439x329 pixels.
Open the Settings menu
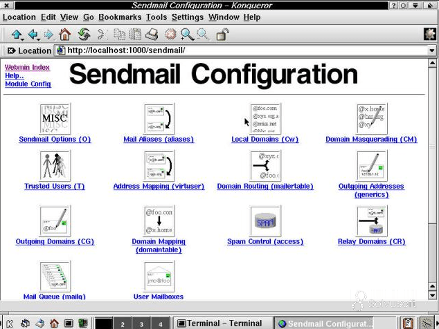[x=188, y=17]
